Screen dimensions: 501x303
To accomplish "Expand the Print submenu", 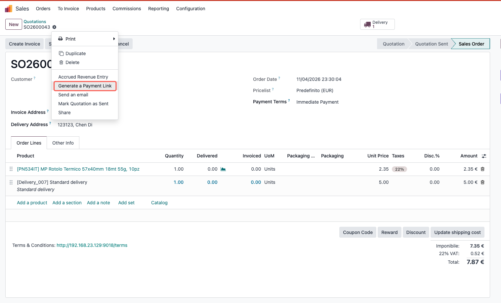I will (x=85, y=39).
